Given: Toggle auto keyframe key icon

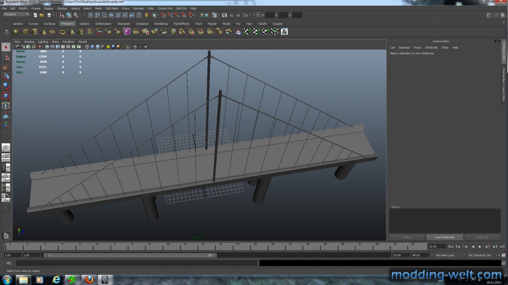Looking at the screenshot, I should point(498,255).
